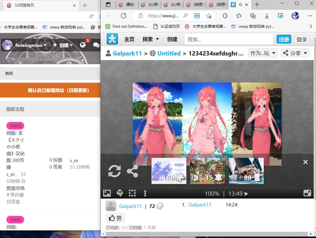Open the 60-piece suggested puzzle thumbnail

169,171
